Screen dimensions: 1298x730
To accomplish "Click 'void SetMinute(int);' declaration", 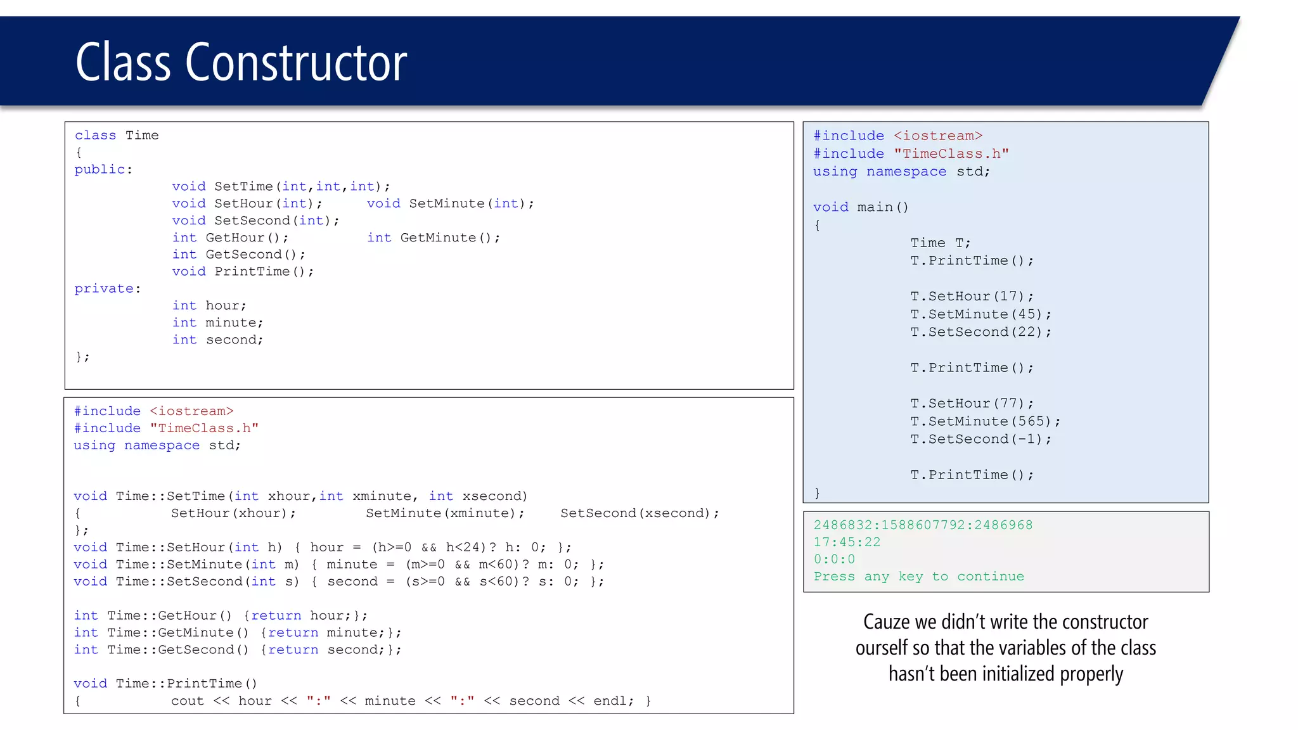I will (450, 203).
